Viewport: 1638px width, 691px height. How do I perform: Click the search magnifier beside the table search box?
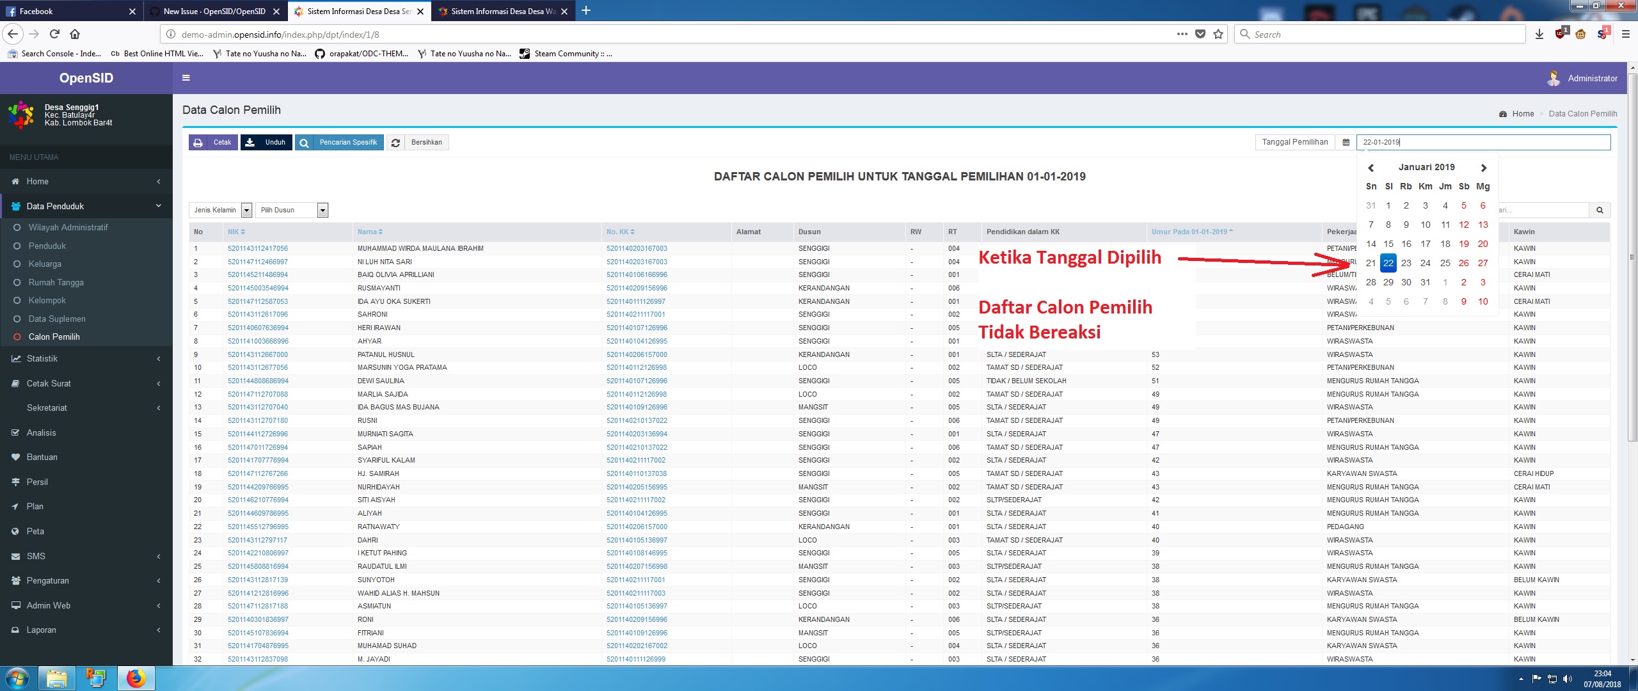pos(1600,210)
